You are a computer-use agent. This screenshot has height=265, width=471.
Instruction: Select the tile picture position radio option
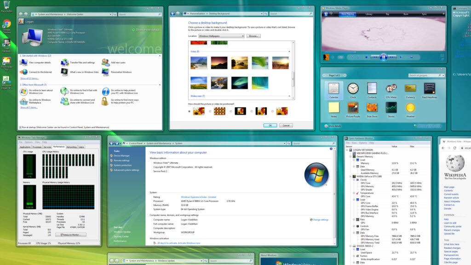tap(210, 111)
